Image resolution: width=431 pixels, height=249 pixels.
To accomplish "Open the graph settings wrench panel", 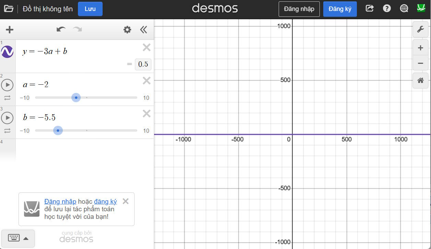I will (420, 29).
